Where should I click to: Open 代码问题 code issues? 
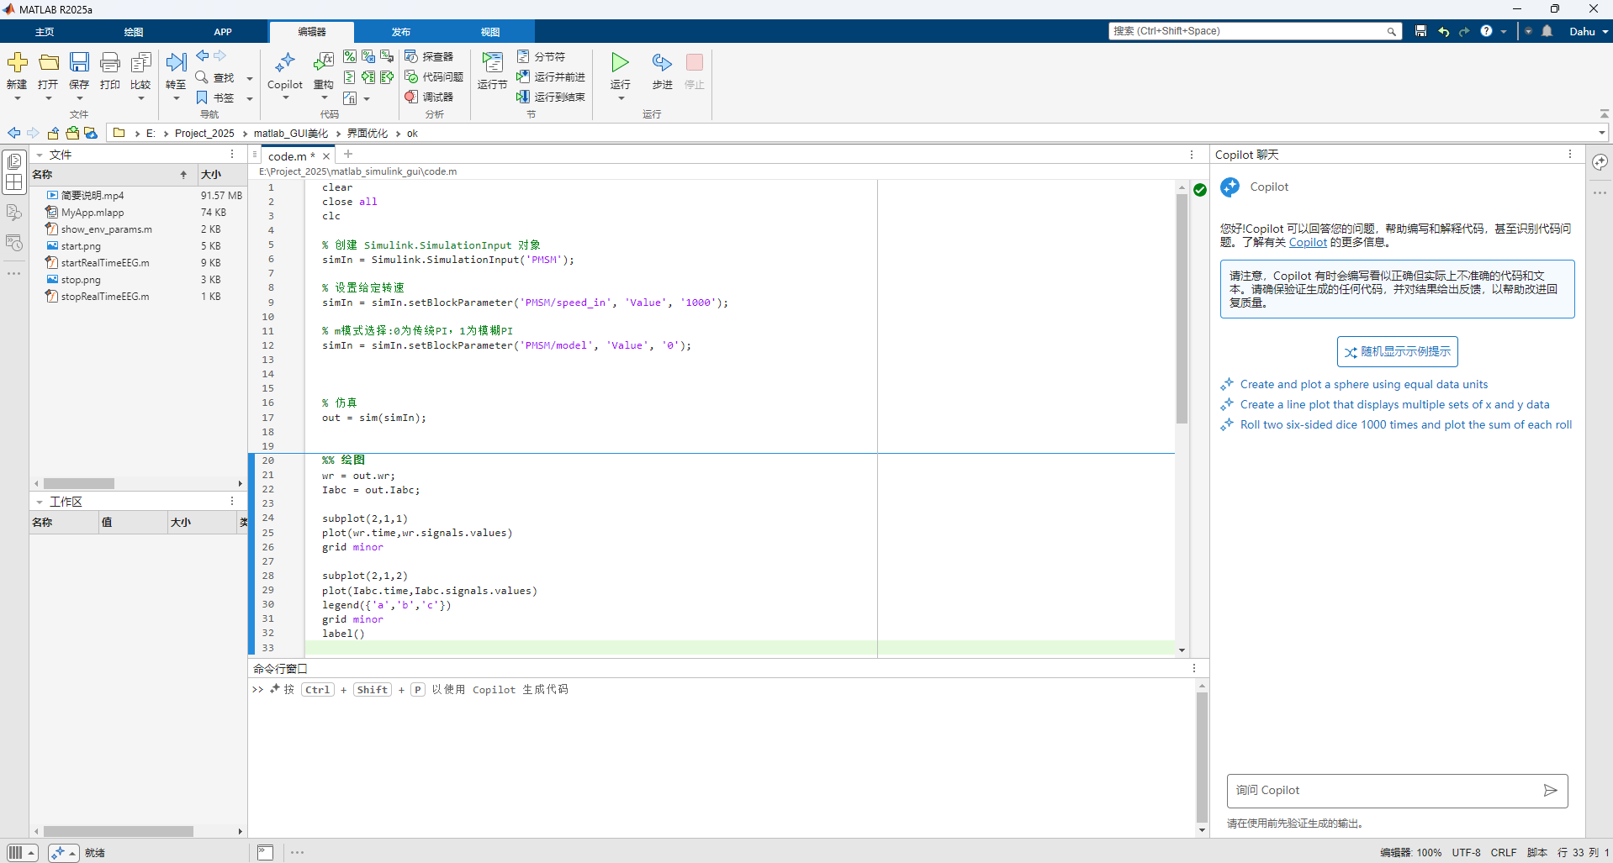[x=434, y=76]
